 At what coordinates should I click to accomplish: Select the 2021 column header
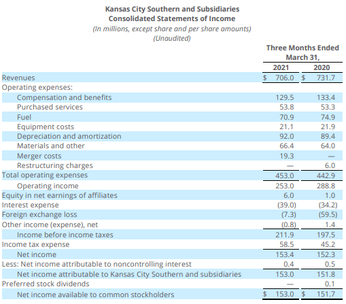coord(281,67)
